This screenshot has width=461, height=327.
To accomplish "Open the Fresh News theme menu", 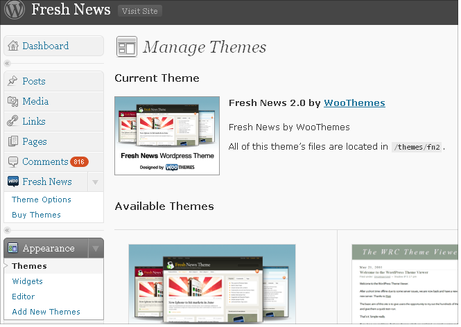I will 46,182.
